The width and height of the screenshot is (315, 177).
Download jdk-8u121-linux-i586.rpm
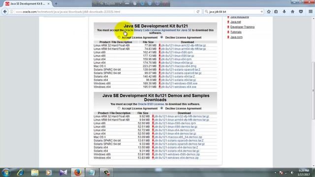177,52
